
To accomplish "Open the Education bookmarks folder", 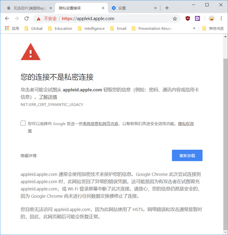I will [x=60, y=28].
